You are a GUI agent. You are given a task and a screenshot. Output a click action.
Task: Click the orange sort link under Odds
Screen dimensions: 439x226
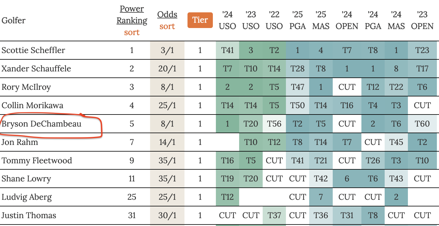point(167,26)
